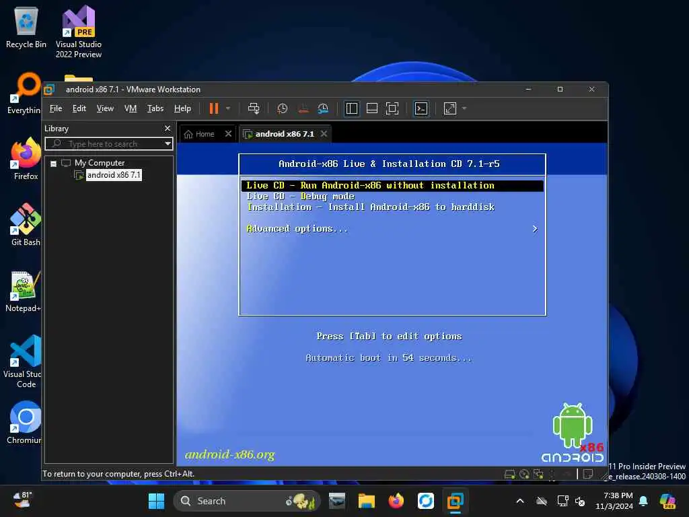This screenshot has height=517, width=689.
Task: Click the network adapter status icon
Action: (x=538, y=474)
